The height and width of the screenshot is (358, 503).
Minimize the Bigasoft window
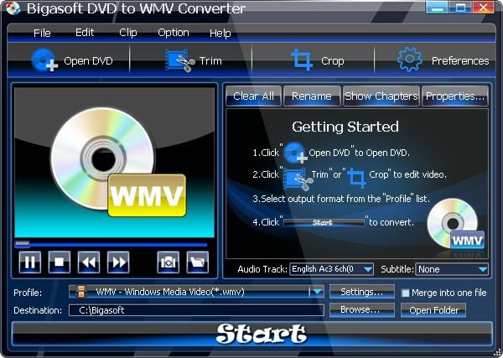click(x=436, y=7)
